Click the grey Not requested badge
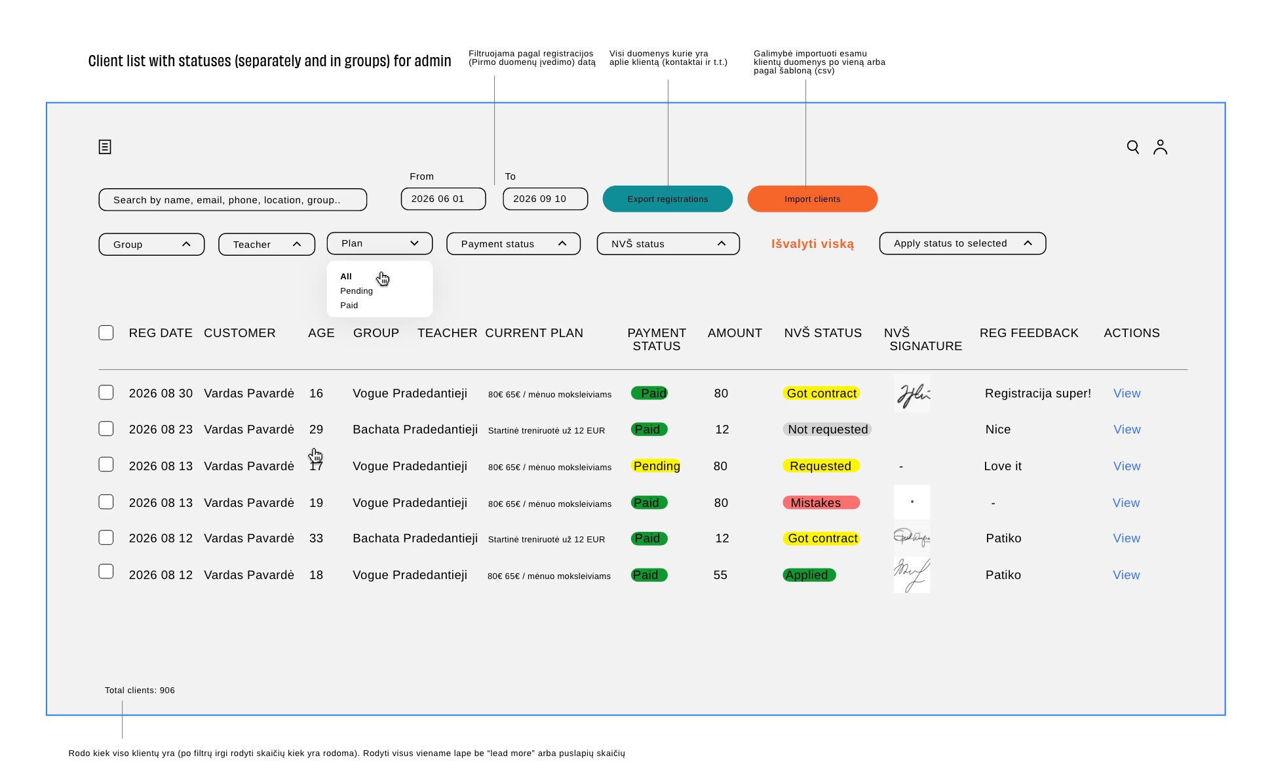Image resolution: width=1274 pixels, height=783 pixels. (827, 430)
